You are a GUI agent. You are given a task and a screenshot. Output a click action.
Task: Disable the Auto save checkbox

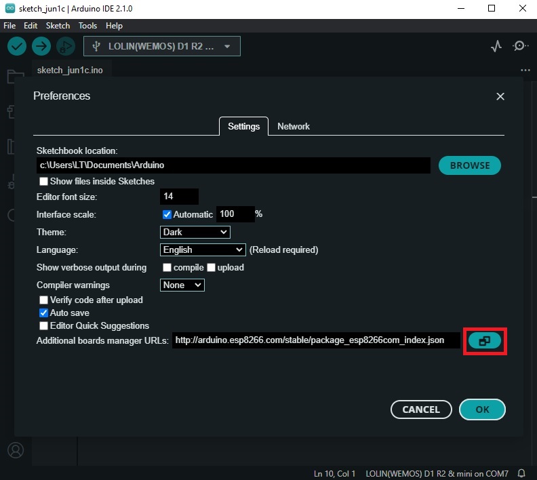(43, 313)
